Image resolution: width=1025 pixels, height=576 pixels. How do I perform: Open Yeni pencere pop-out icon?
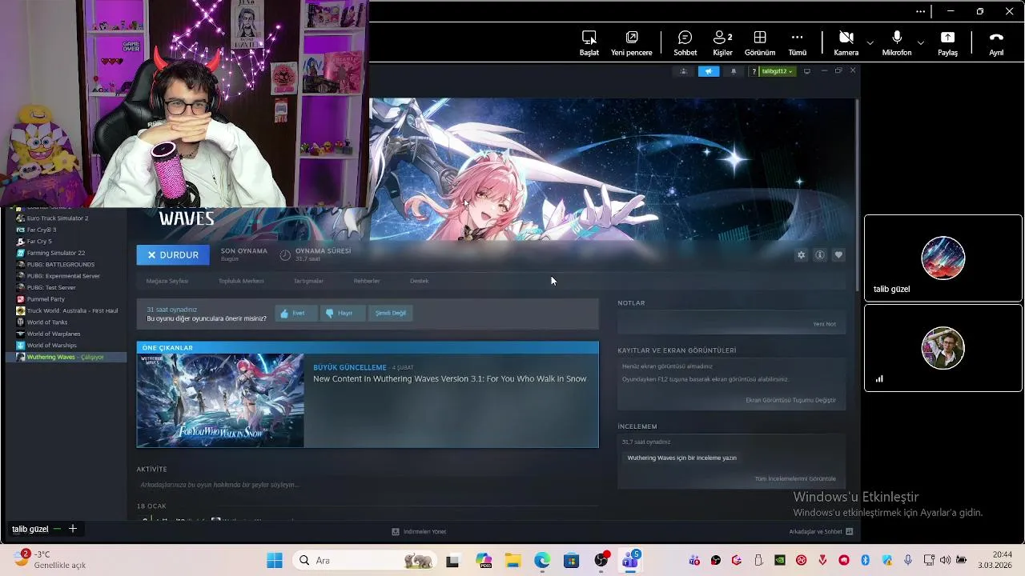pos(632,43)
